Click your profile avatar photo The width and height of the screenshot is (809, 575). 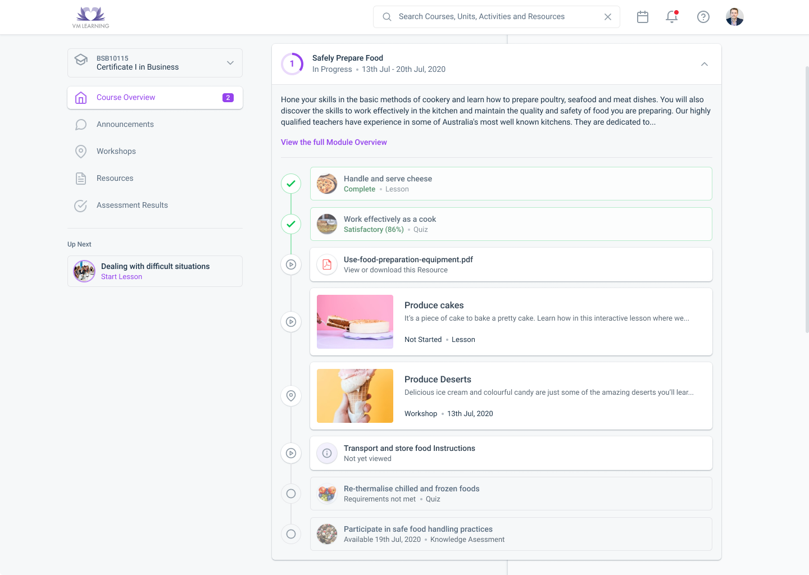[x=734, y=17]
